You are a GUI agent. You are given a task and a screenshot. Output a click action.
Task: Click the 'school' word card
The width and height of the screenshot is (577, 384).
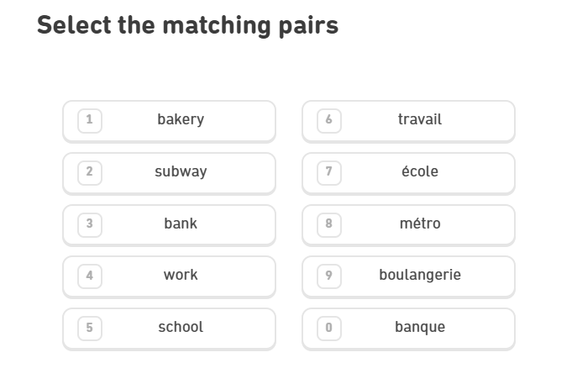point(181,328)
